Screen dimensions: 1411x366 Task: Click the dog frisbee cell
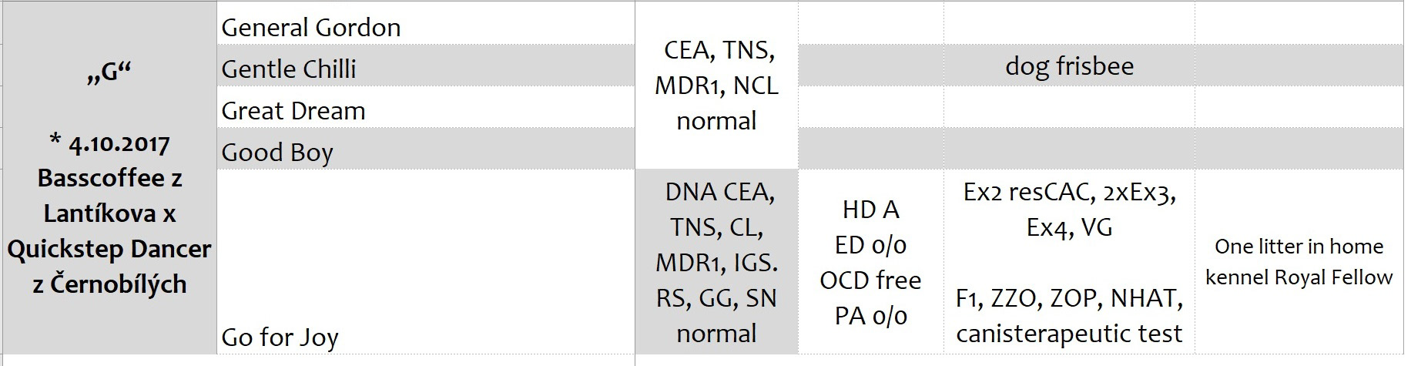pos(1069,66)
